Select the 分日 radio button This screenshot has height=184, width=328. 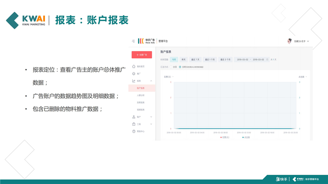click(x=171, y=67)
